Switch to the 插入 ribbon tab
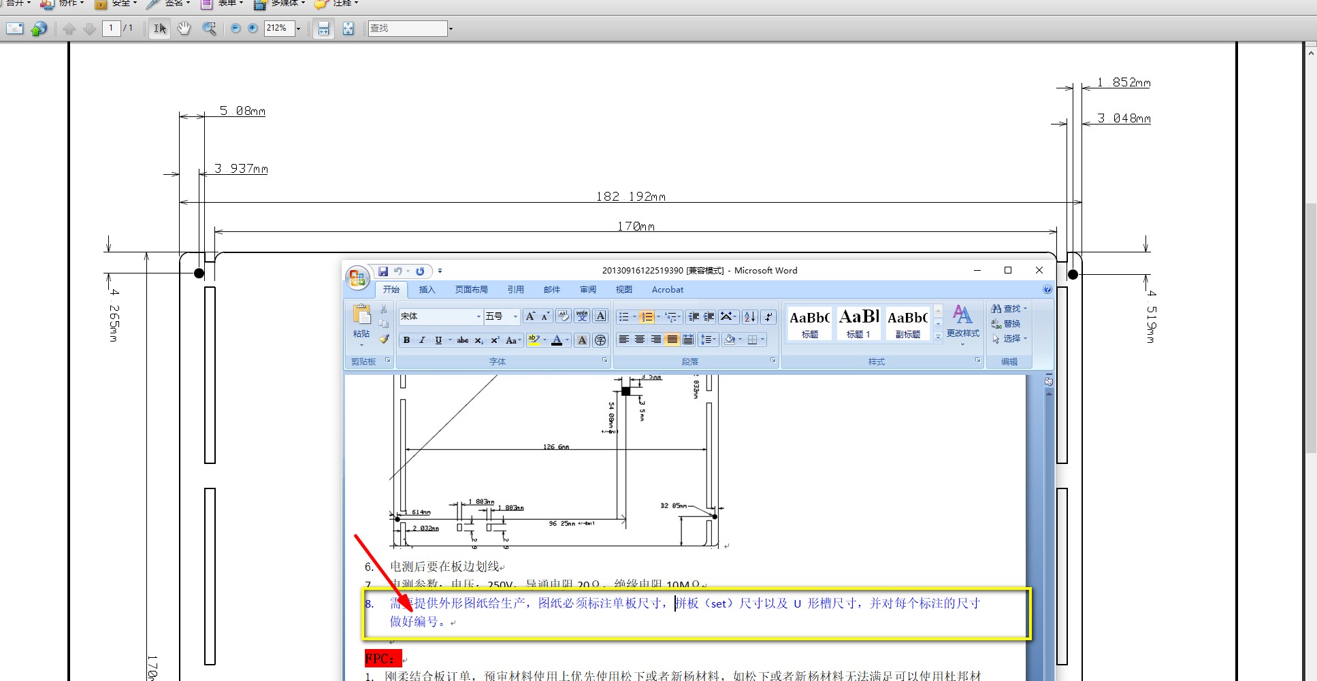 pos(427,290)
